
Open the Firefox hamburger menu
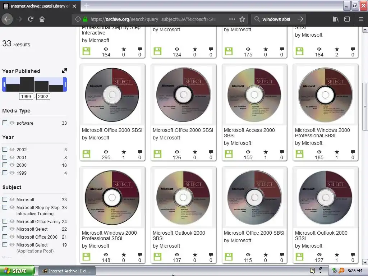click(361, 19)
